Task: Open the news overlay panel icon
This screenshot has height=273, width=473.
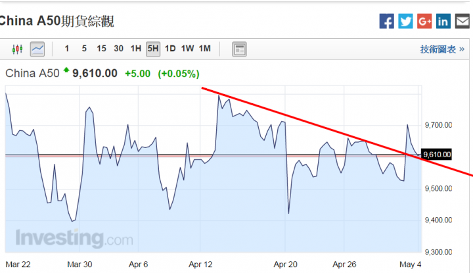Action: coord(239,49)
